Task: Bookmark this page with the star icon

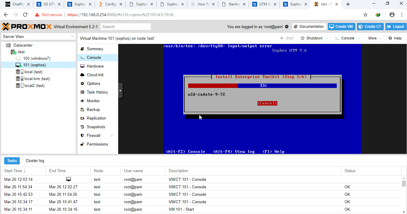Action: (x=365, y=15)
